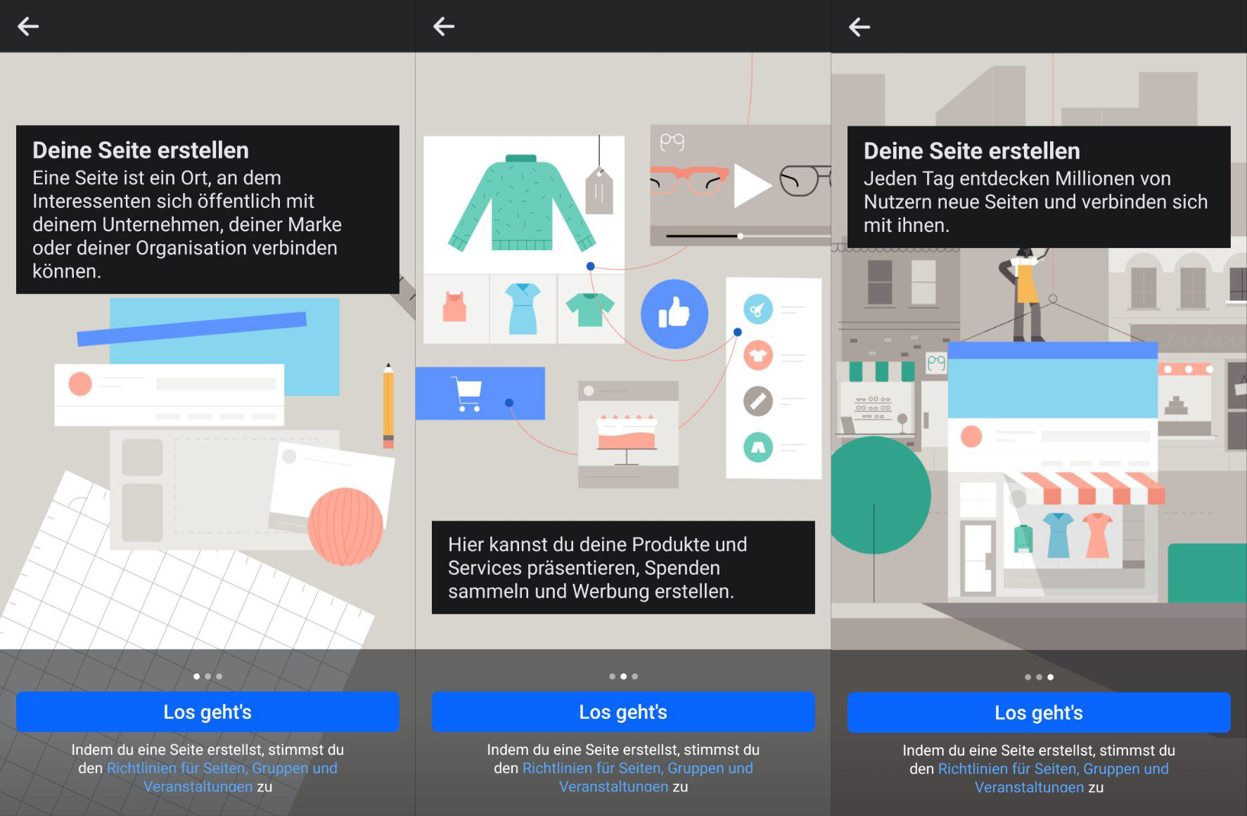Click the green trousers circle icon

(758, 447)
